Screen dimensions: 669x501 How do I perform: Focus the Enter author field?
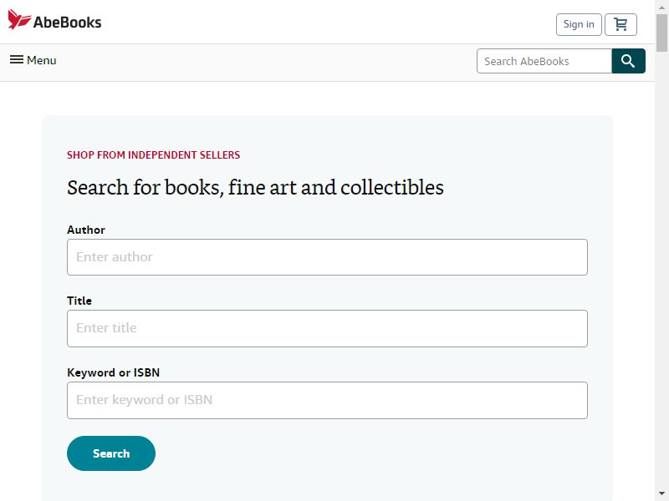coord(327,257)
